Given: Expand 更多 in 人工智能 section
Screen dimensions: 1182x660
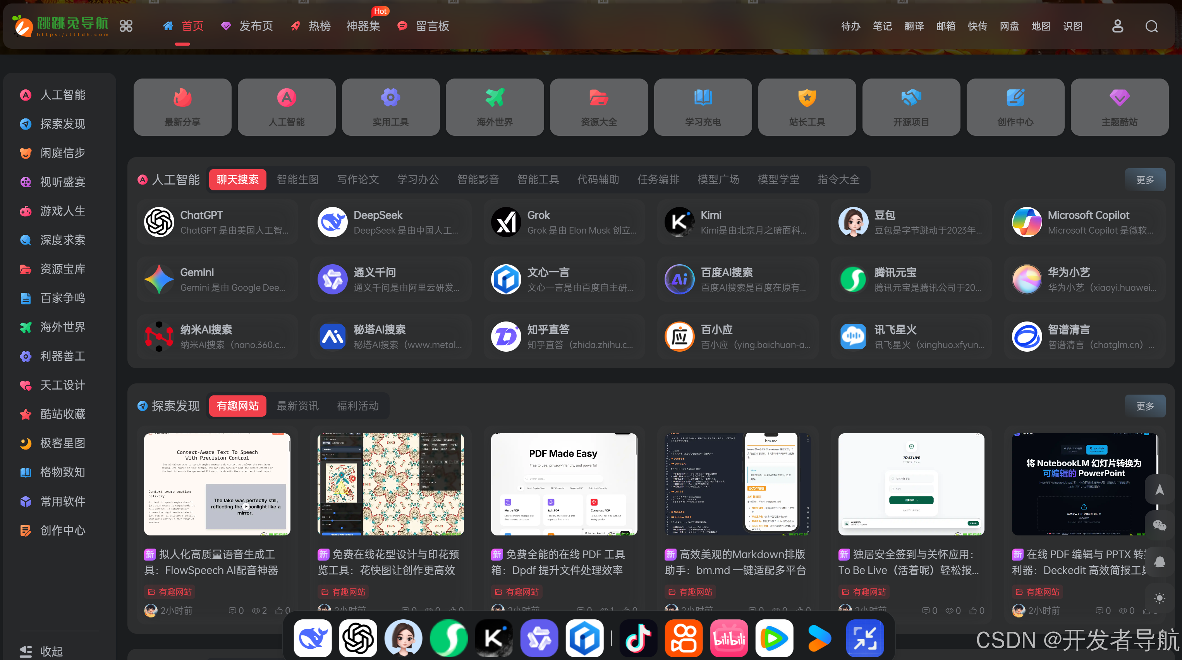Looking at the screenshot, I should point(1145,180).
